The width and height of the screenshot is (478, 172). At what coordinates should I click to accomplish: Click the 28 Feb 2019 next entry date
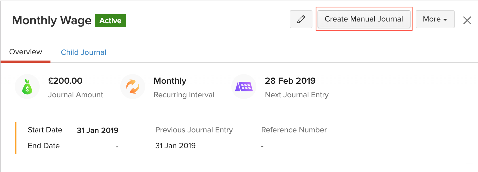290,81
